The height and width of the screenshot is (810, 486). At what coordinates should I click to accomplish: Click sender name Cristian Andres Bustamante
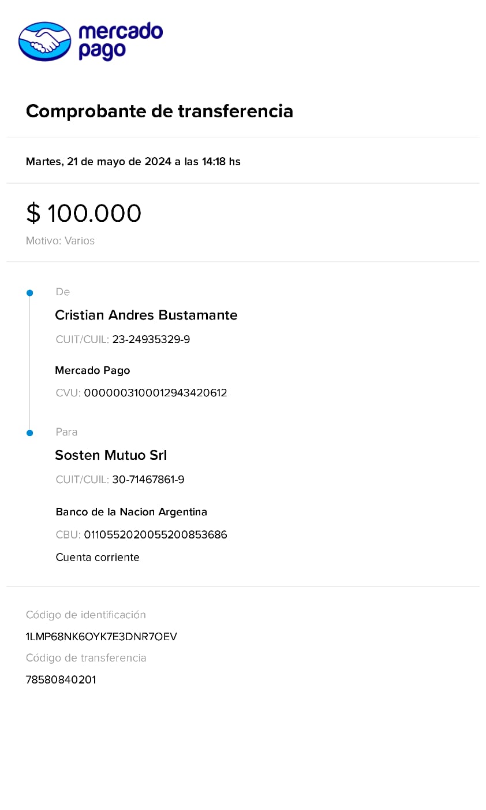[x=146, y=315]
